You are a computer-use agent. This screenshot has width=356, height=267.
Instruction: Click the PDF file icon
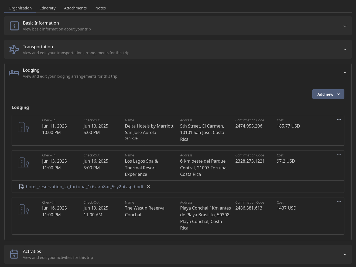pos(21,187)
